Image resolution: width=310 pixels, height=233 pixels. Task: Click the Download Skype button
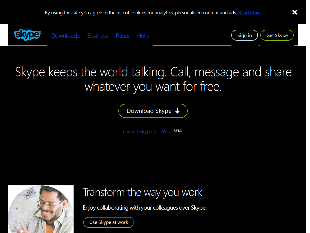[153, 111]
